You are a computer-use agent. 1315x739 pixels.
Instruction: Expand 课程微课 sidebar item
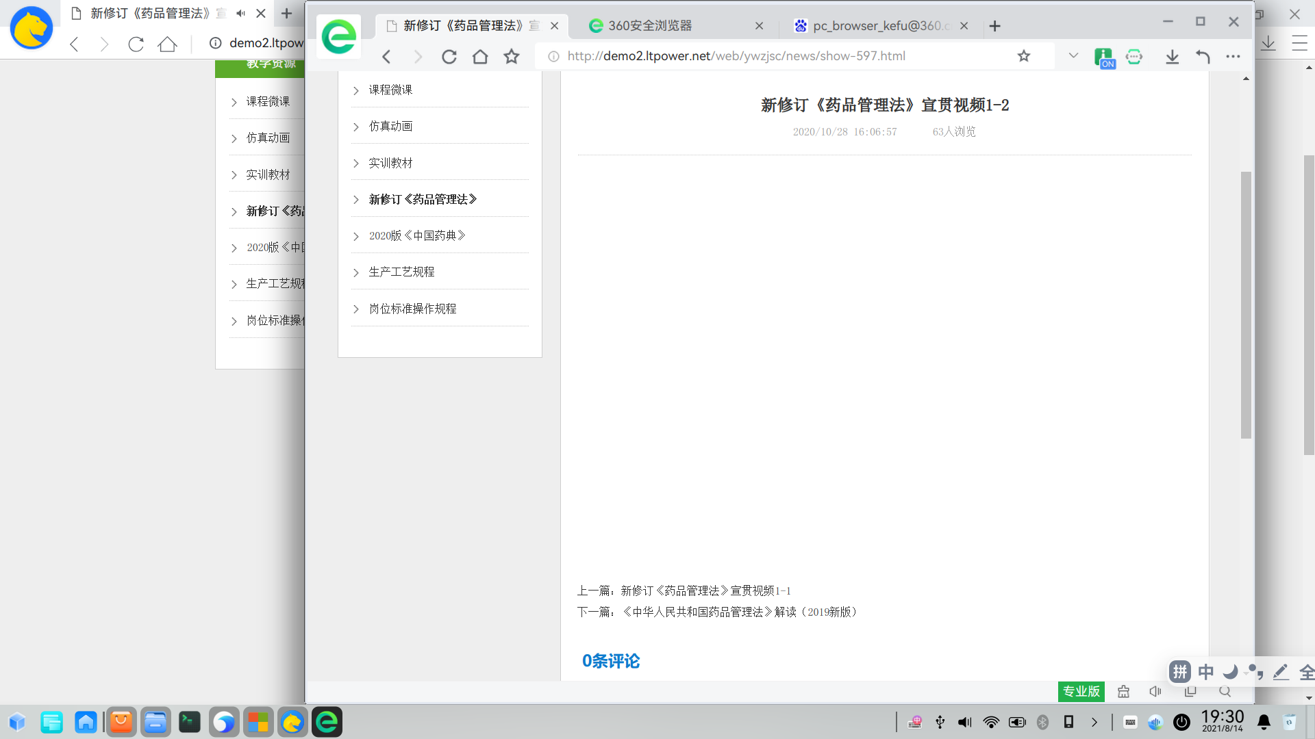(390, 90)
